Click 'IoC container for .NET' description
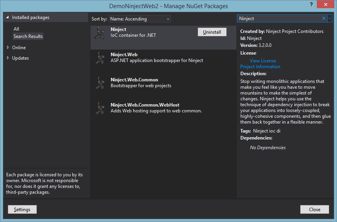337x222 pixels. 133,35
